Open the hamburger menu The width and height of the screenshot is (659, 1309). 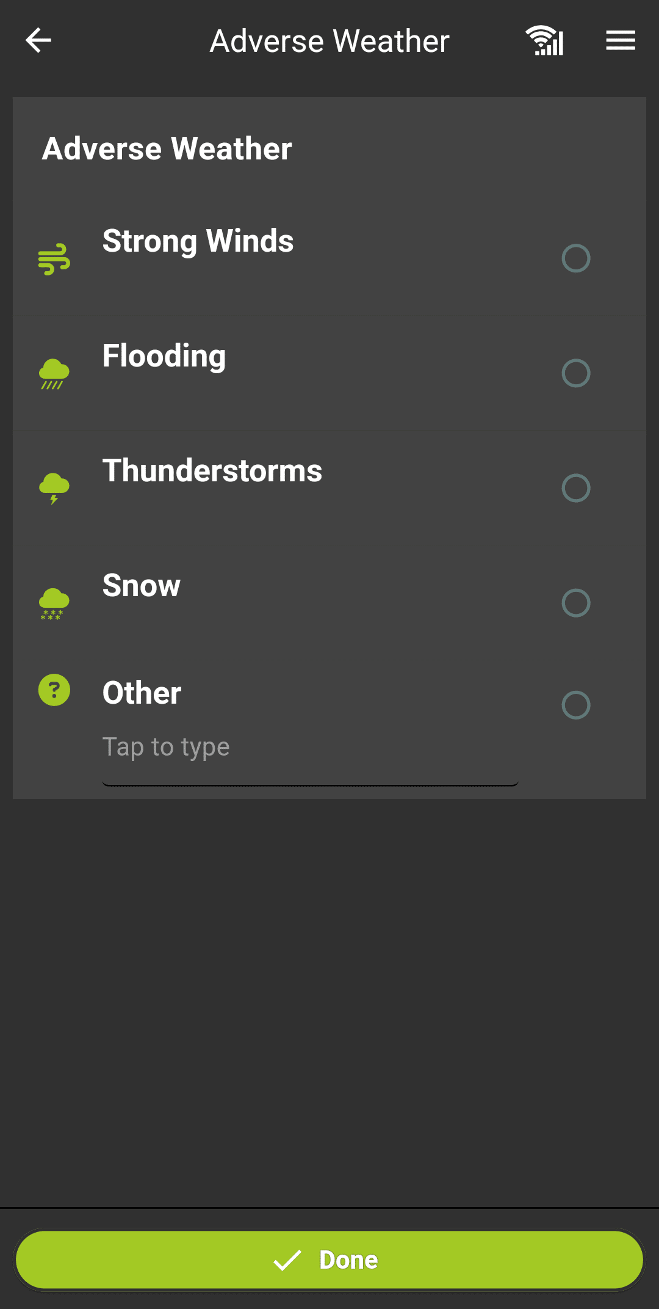tap(621, 41)
